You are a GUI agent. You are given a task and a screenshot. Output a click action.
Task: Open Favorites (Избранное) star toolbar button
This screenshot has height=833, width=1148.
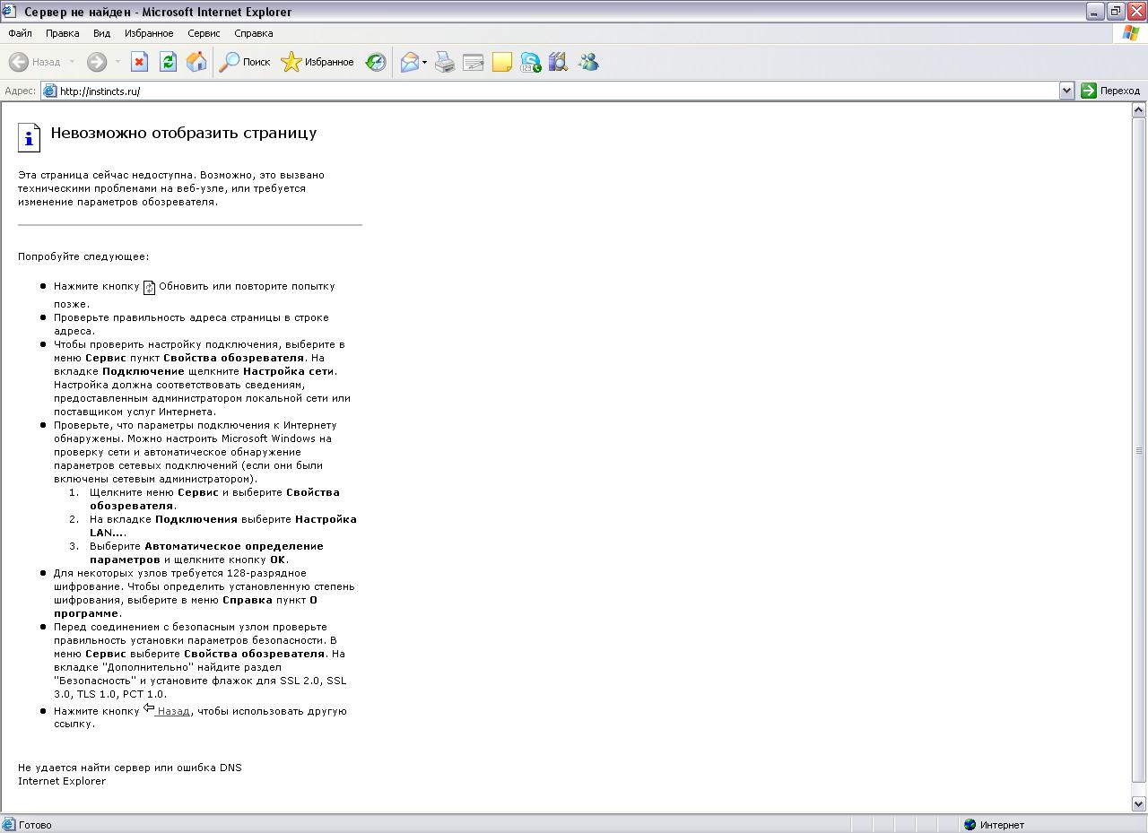317,62
